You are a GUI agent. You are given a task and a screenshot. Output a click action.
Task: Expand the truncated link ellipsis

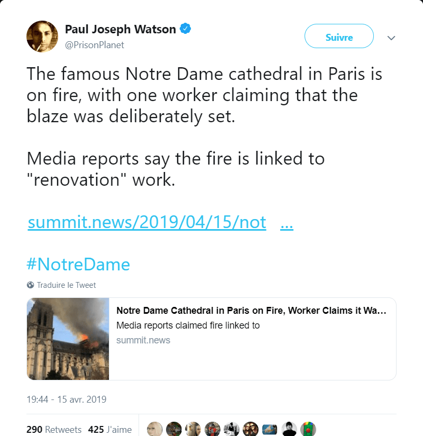pyautogui.click(x=287, y=222)
